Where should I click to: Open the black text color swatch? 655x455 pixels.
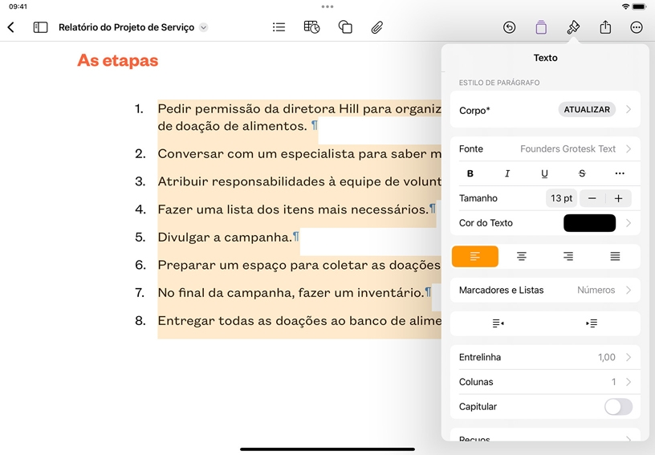click(x=589, y=223)
